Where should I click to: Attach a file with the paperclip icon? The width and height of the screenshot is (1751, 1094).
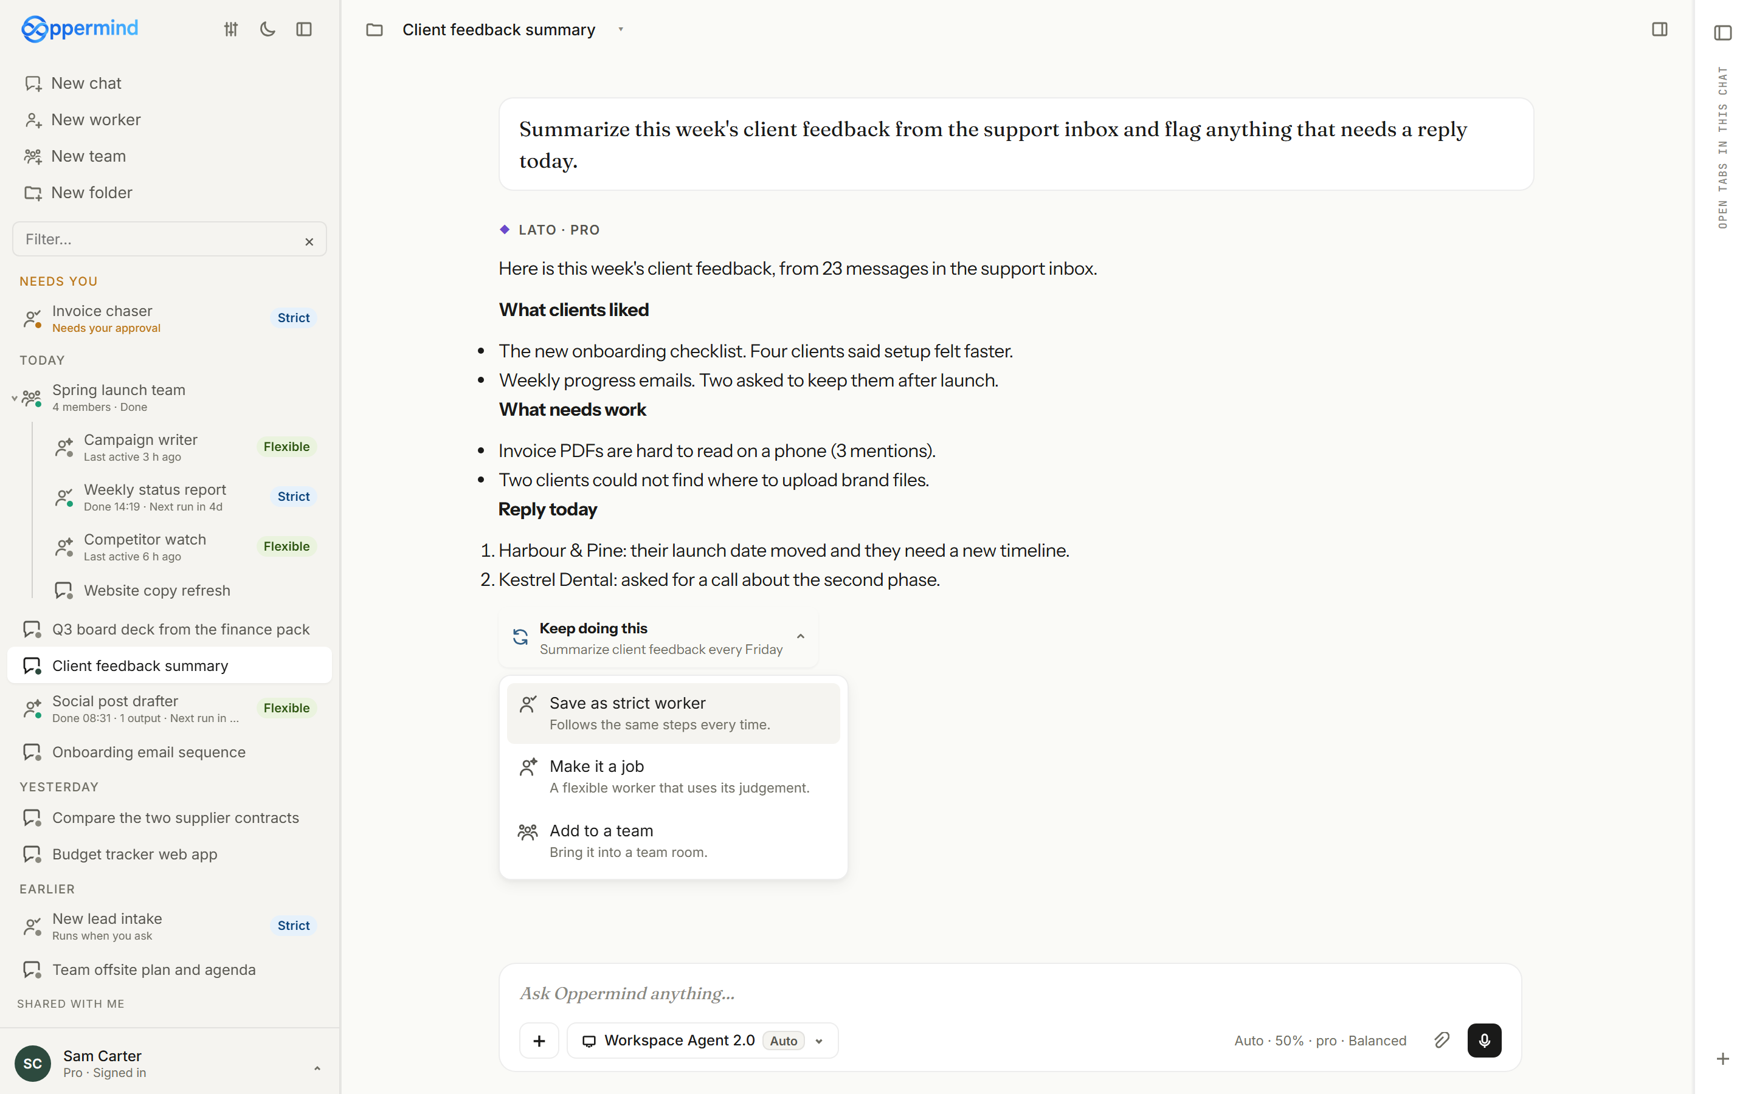[x=1442, y=1041]
